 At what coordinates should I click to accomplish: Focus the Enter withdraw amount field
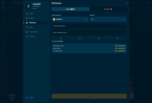(x=89, y=33)
